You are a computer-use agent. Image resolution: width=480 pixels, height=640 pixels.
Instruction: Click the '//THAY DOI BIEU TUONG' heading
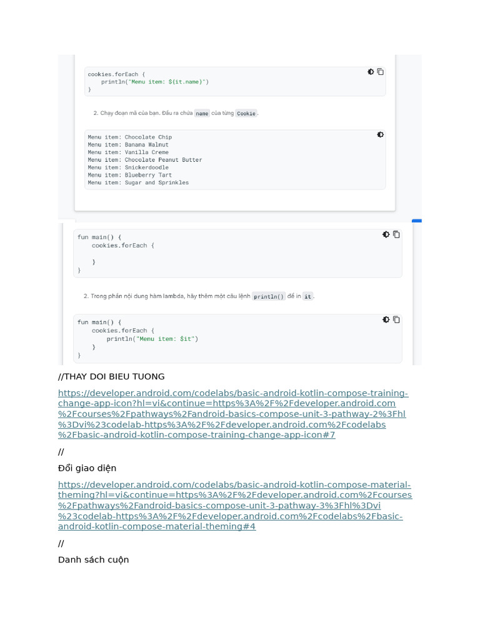[111, 376]
